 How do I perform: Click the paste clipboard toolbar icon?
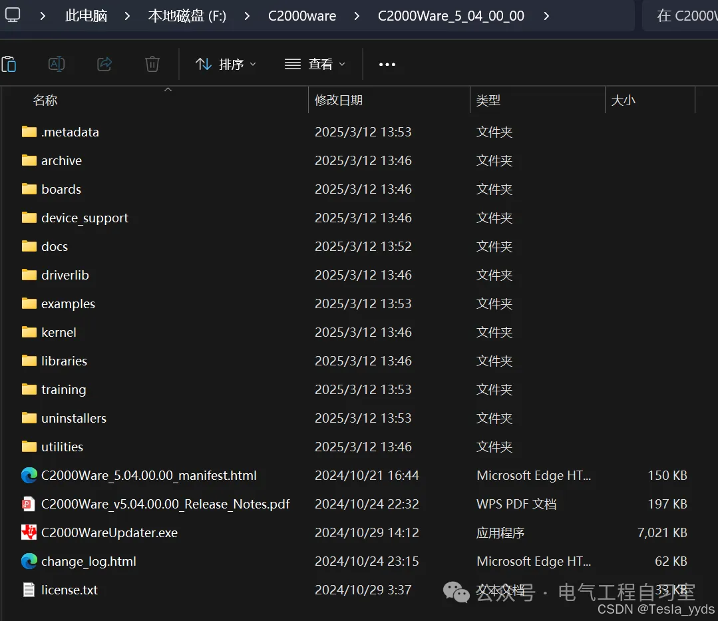click(9, 64)
